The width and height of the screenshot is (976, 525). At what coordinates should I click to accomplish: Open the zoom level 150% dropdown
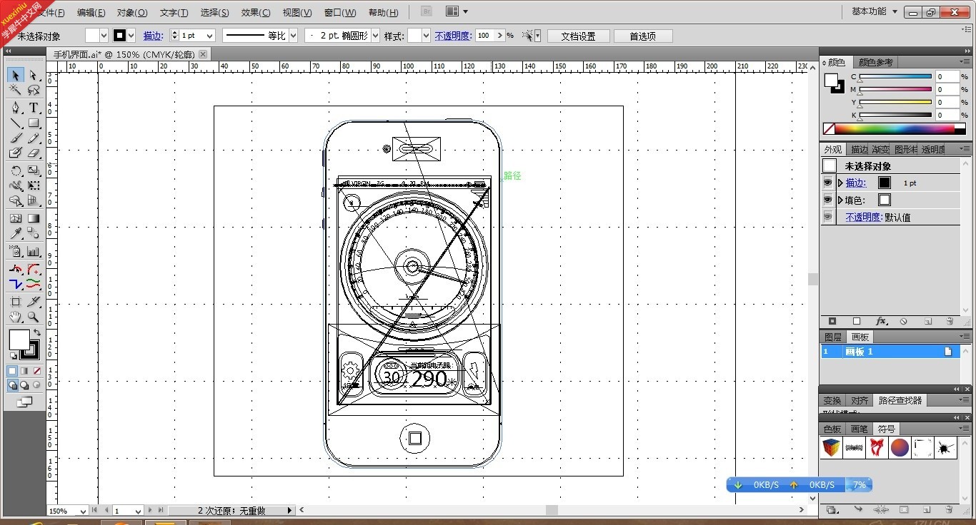[84, 511]
